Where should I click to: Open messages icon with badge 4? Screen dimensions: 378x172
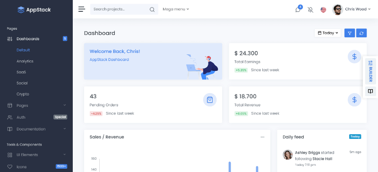tap(298, 9)
